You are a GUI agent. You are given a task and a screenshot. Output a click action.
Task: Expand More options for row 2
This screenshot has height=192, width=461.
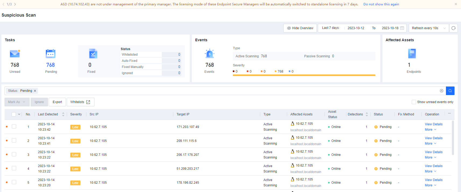point(430,144)
